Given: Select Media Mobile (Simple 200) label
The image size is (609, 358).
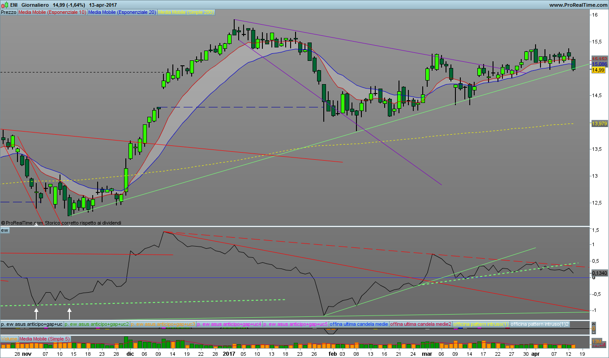Looking at the screenshot, I should click(186, 13).
